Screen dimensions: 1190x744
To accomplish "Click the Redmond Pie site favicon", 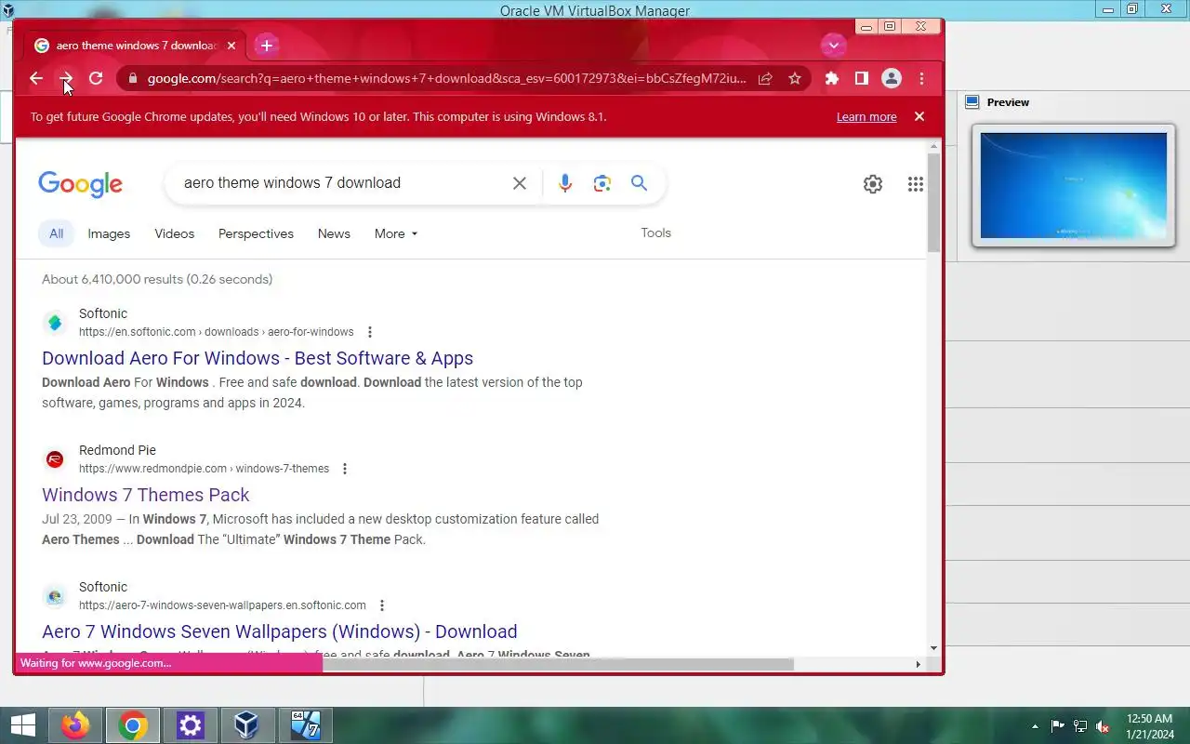I will [55, 459].
